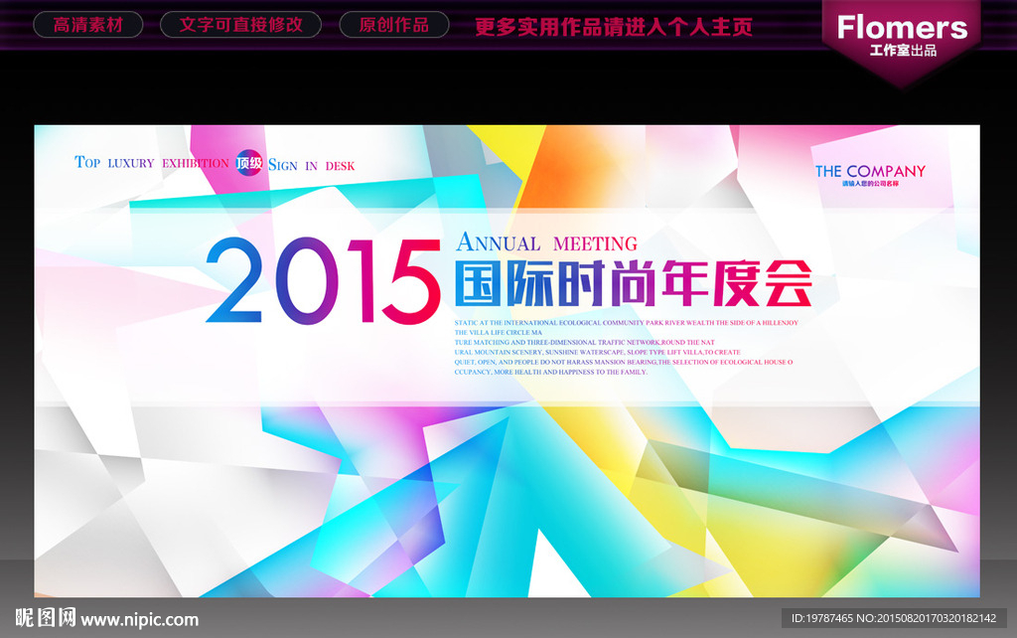Click the 国际时尚年度会 title
Image resolution: width=1017 pixels, height=638 pixels.
click(x=633, y=283)
